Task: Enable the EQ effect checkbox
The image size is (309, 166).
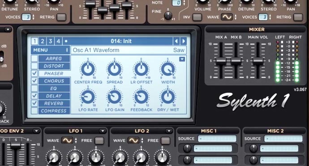Action: 34,88
